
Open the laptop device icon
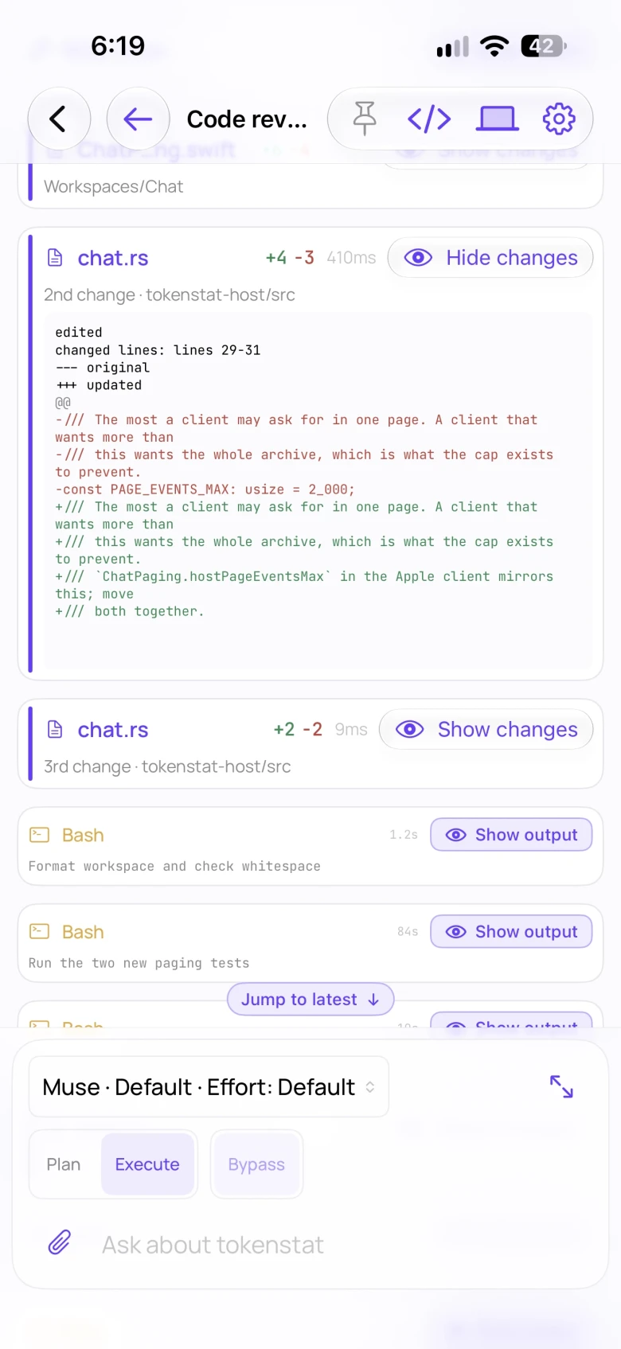pos(498,119)
